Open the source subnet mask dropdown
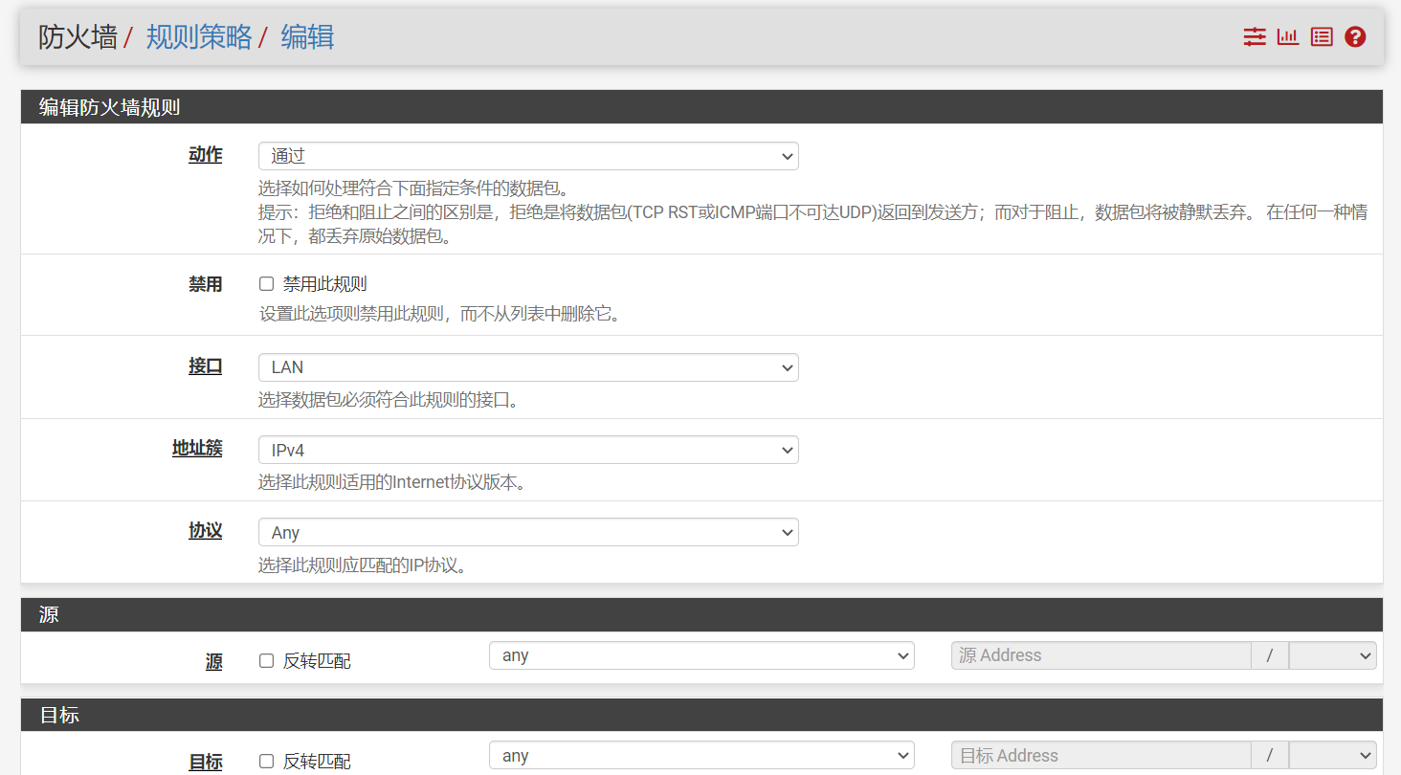The height and width of the screenshot is (775, 1401). pyautogui.click(x=1332, y=655)
